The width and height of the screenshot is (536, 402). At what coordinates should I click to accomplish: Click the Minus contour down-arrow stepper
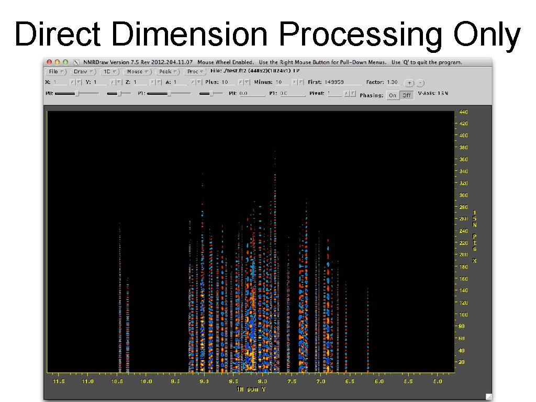click(300, 83)
